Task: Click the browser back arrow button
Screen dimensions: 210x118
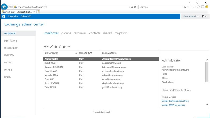Action: (x=4, y=7)
